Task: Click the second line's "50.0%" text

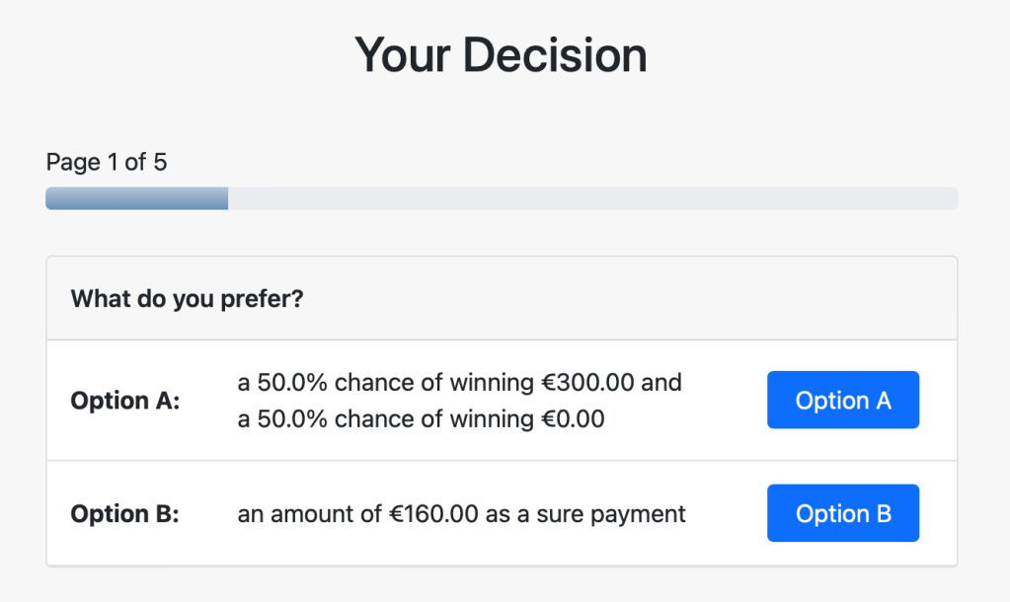Action: pyautogui.click(x=291, y=419)
